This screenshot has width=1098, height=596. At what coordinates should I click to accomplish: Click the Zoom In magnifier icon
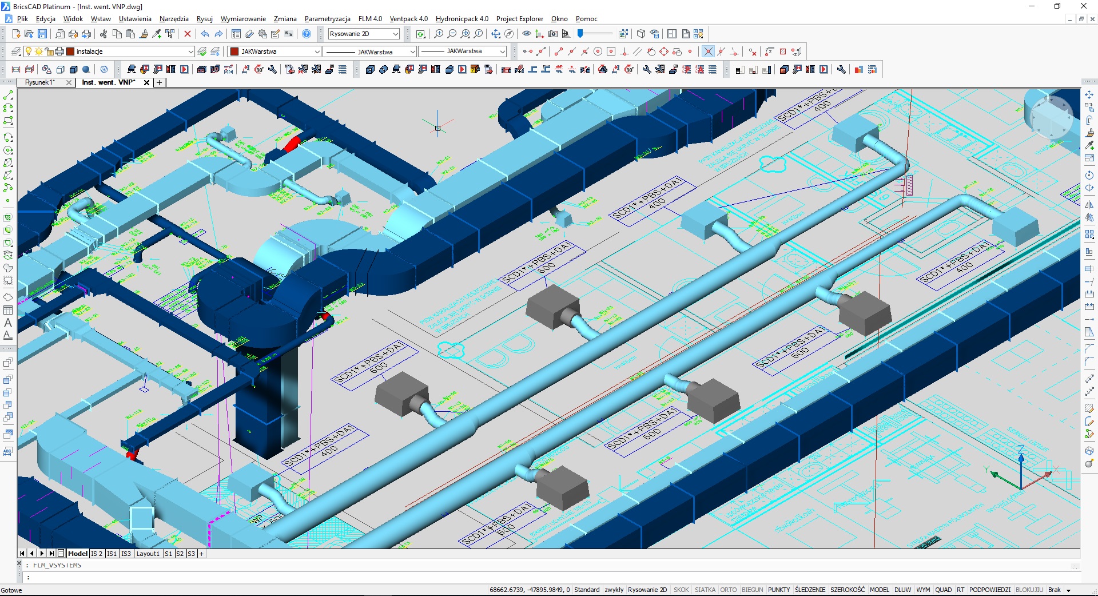[x=439, y=34]
